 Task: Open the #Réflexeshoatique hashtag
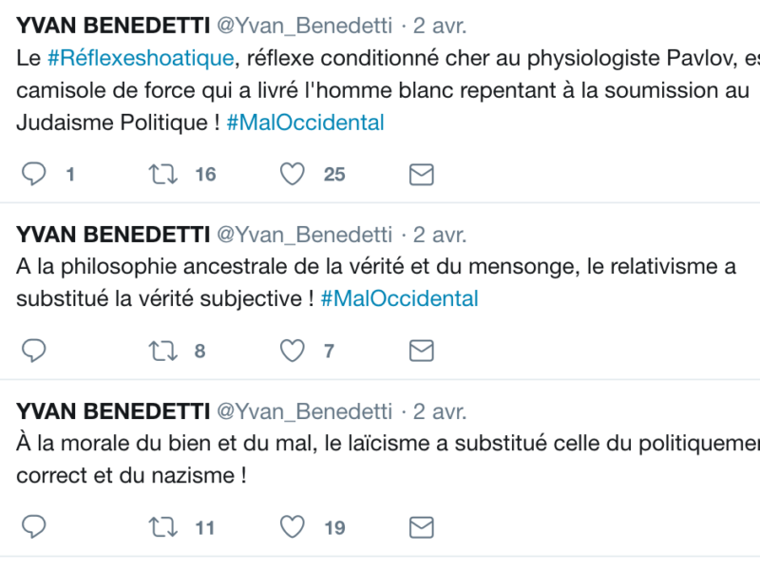[x=140, y=58]
